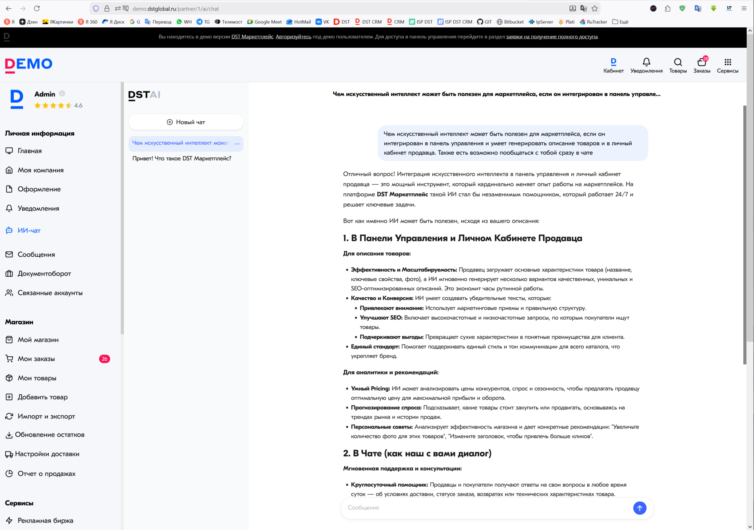Open three-dots menu for the active chat
Screen dimensions: 754x530
[x=237, y=143]
